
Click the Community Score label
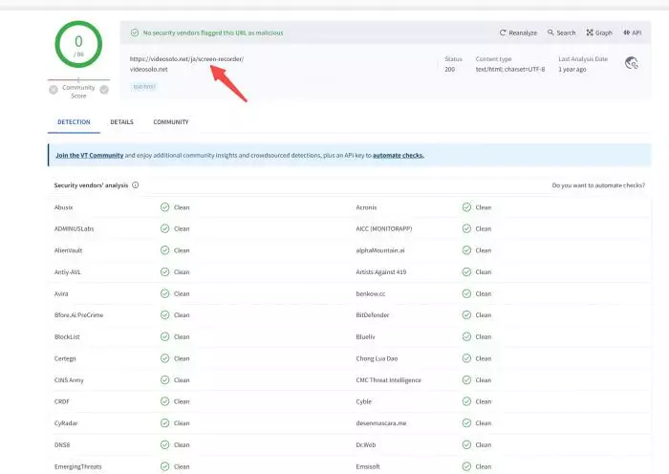pos(78,92)
